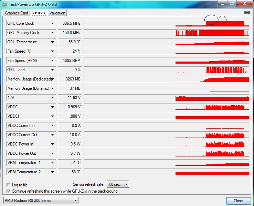Viewport: 254px width, 206px height.
Task: Click the 1289 RPM fan speed value
Action: pyautogui.click(x=70, y=61)
